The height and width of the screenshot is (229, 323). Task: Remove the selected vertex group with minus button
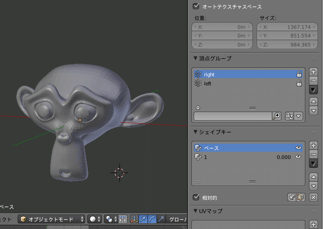(313, 81)
